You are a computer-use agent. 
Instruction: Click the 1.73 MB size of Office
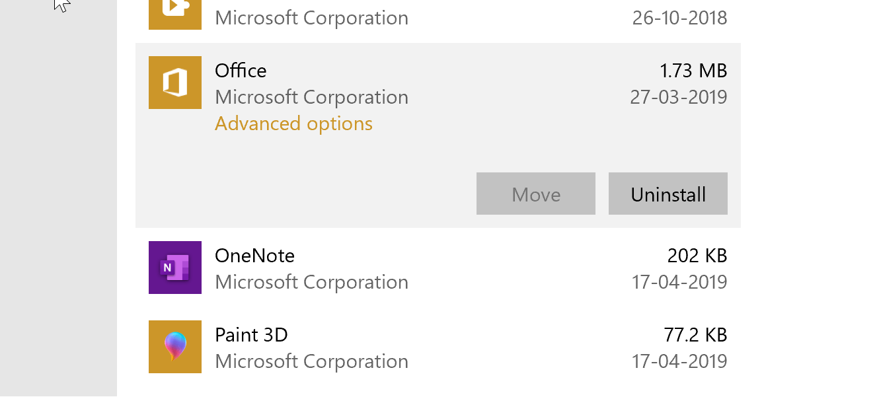tap(693, 71)
